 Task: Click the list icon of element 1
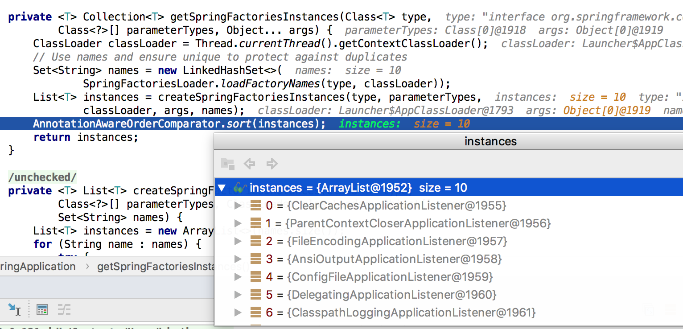coord(255,223)
